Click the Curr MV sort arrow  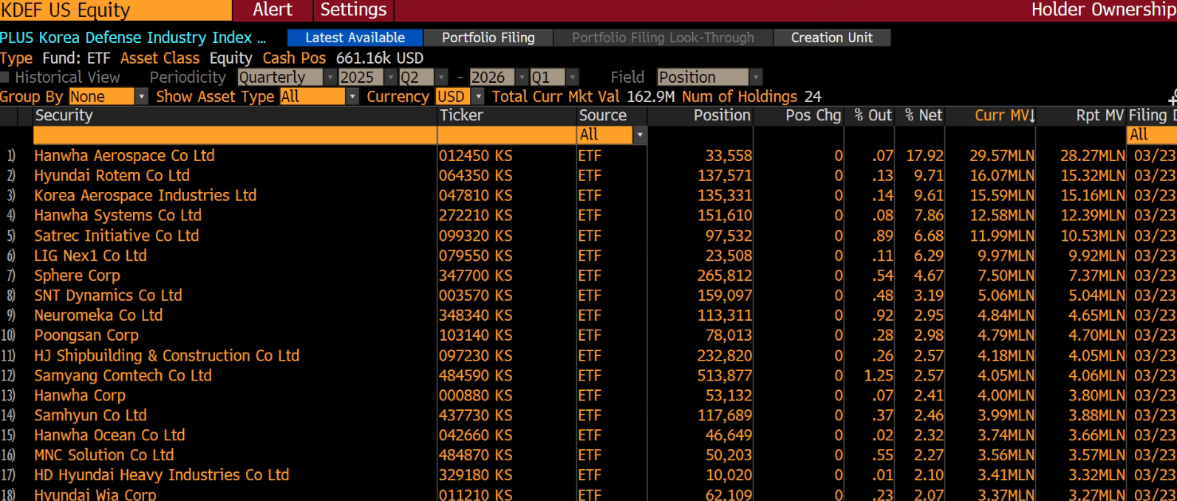pyautogui.click(x=1032, y=116)
